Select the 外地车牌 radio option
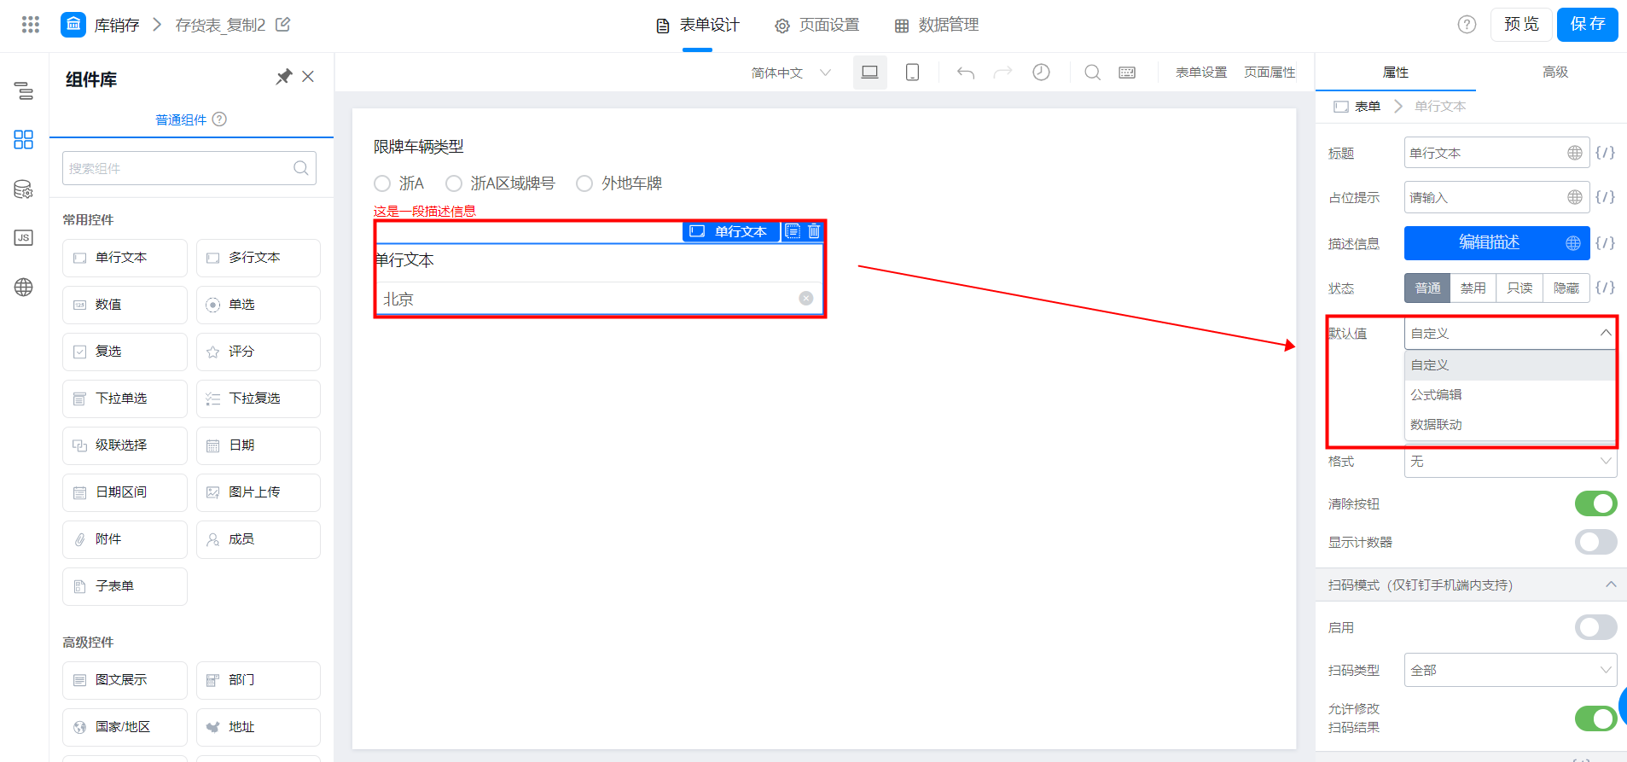1627x762 pixels. (x=584, y=183)
